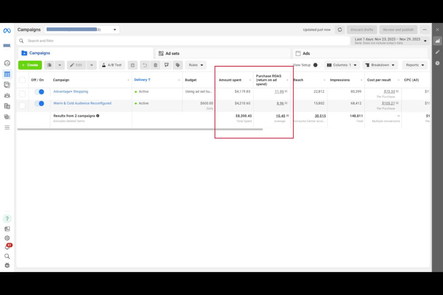Click the tag icon in toolbar
Image resolution: width=443 pixels, height=295 pixels.
click(x=178, y=65)
